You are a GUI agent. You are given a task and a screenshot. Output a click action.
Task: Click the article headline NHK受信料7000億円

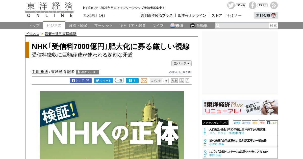coord(111,46)
